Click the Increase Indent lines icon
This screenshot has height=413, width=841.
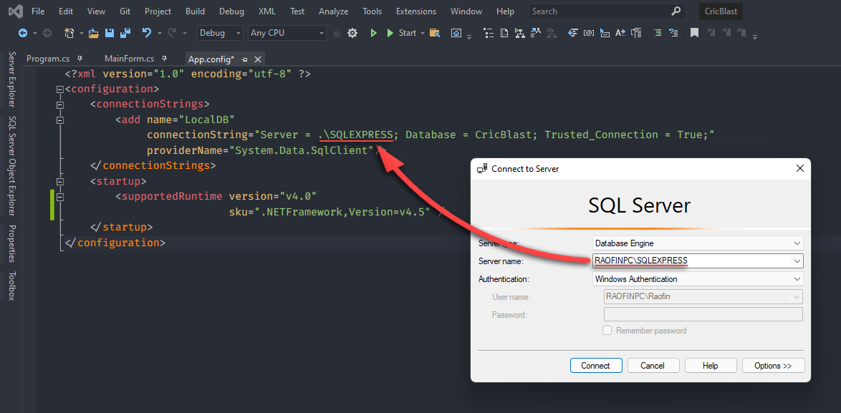[x=658, y=33]
